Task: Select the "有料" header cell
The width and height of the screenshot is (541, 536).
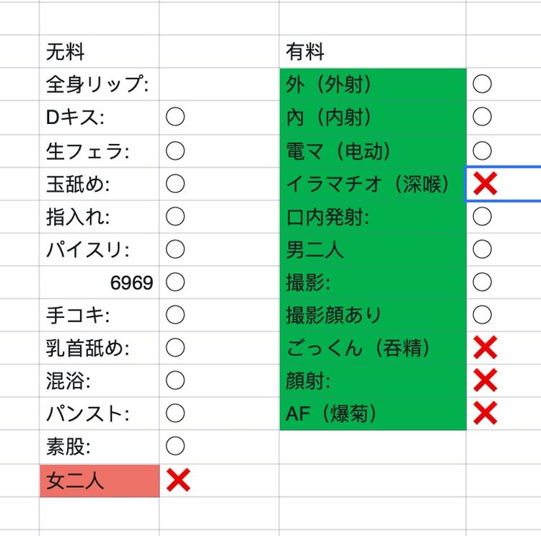Action: pos(372,52)
